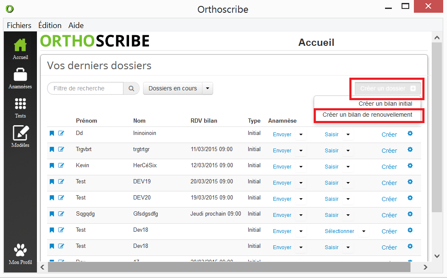Click the bookmark icon for Trgvbrt row
Image resolution: width=447 pixels, height=278 pixels.
point(52,149)
